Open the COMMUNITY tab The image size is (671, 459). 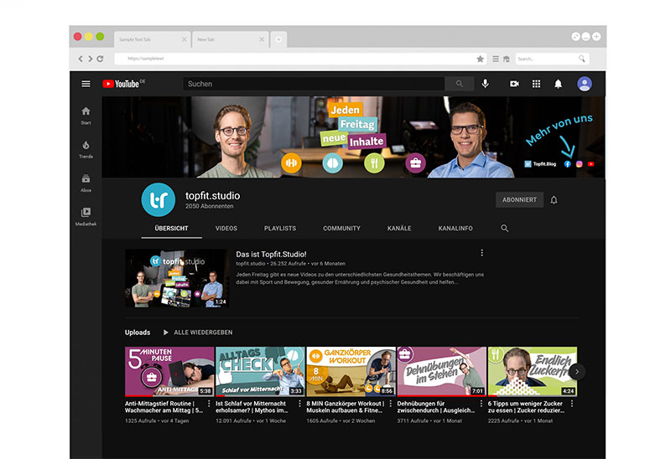[x=341, y=228]
